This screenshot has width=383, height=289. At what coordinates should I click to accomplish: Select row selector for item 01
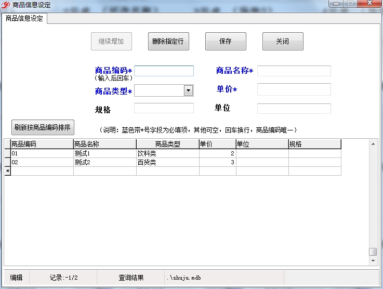pyautogui.click(x=7, y=154)
